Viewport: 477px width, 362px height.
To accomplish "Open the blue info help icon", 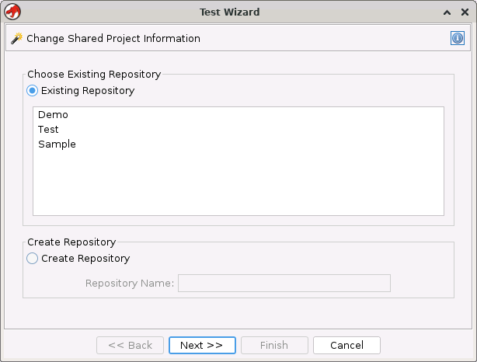I will 458,38.
